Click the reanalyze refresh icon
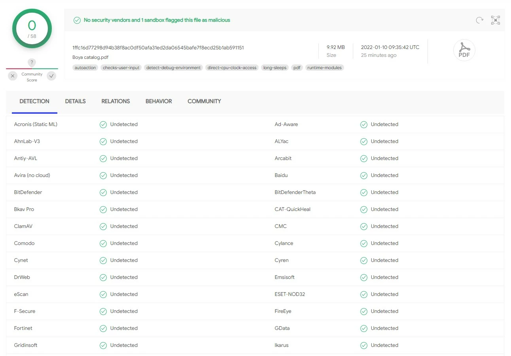 (479, 20)
